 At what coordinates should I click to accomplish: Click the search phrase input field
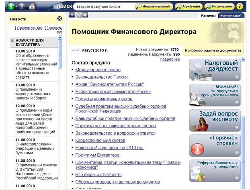click(105, 6)
